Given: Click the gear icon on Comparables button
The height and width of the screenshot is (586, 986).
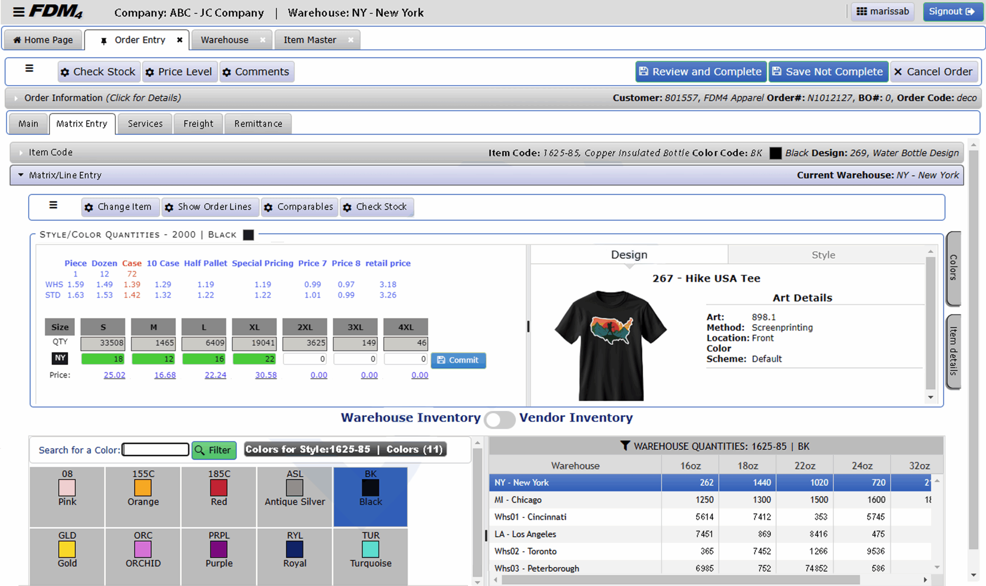Looking at the screenshot, I should pyautogui.click(x=268, y=207).
